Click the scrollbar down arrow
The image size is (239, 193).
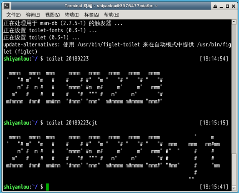pyautogui.click(x=234, y=188)
